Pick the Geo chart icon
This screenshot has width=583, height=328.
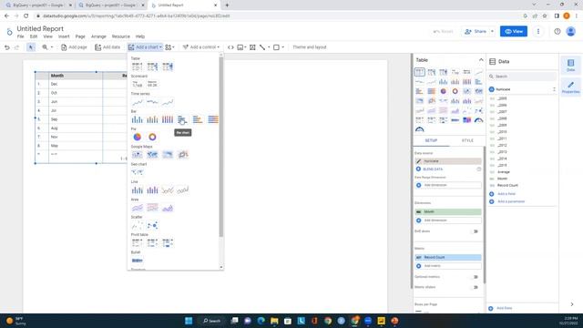[138, 172]
